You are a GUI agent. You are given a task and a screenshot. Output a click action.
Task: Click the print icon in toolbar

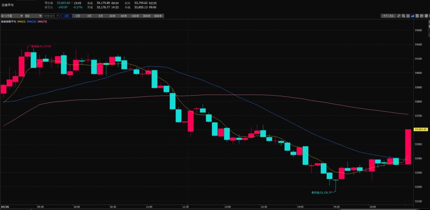[427, 16]
